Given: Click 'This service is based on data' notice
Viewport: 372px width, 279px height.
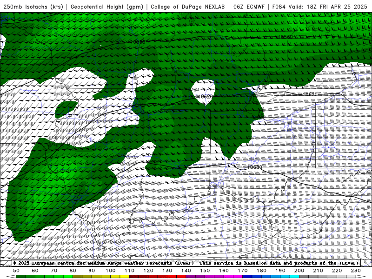Looking at the screenshot, I should (279, 263).
